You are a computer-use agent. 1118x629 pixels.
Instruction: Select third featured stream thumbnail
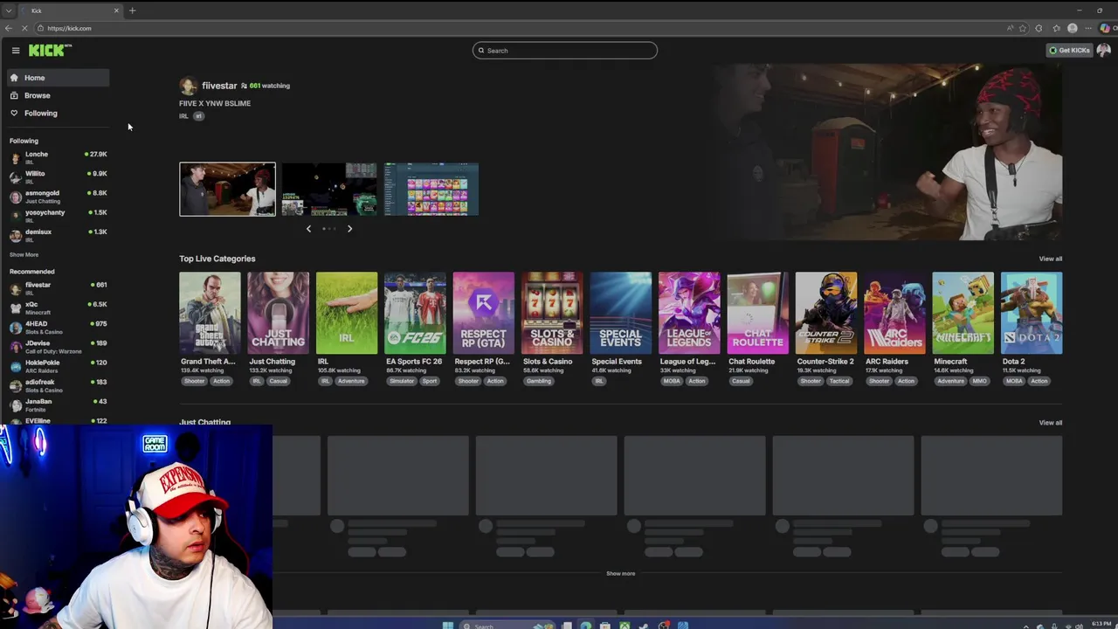click(431, 189)
